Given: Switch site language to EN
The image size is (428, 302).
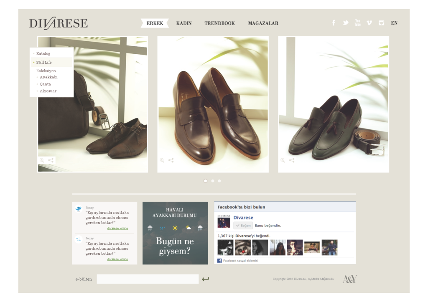Looking at the screenshot, I should pyautogui.click(x=394, y=23).
